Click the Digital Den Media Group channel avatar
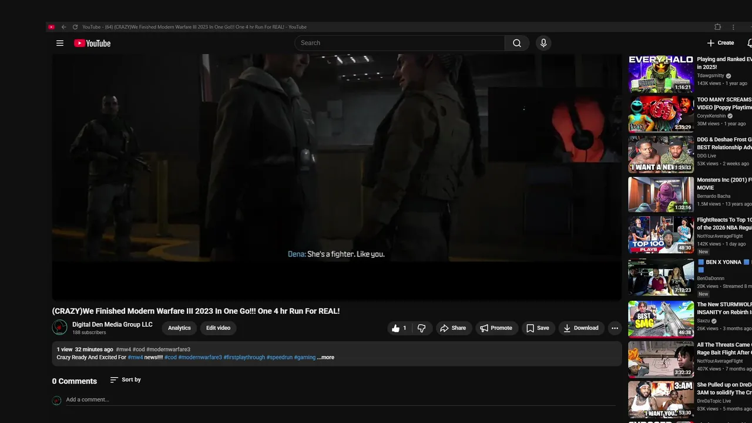The height and width of the screenshot is (423, 752). pyautogui.click(x=59, y=327)
